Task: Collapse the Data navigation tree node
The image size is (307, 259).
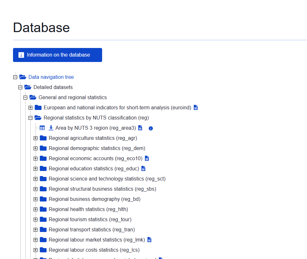Action: (15, 77)
